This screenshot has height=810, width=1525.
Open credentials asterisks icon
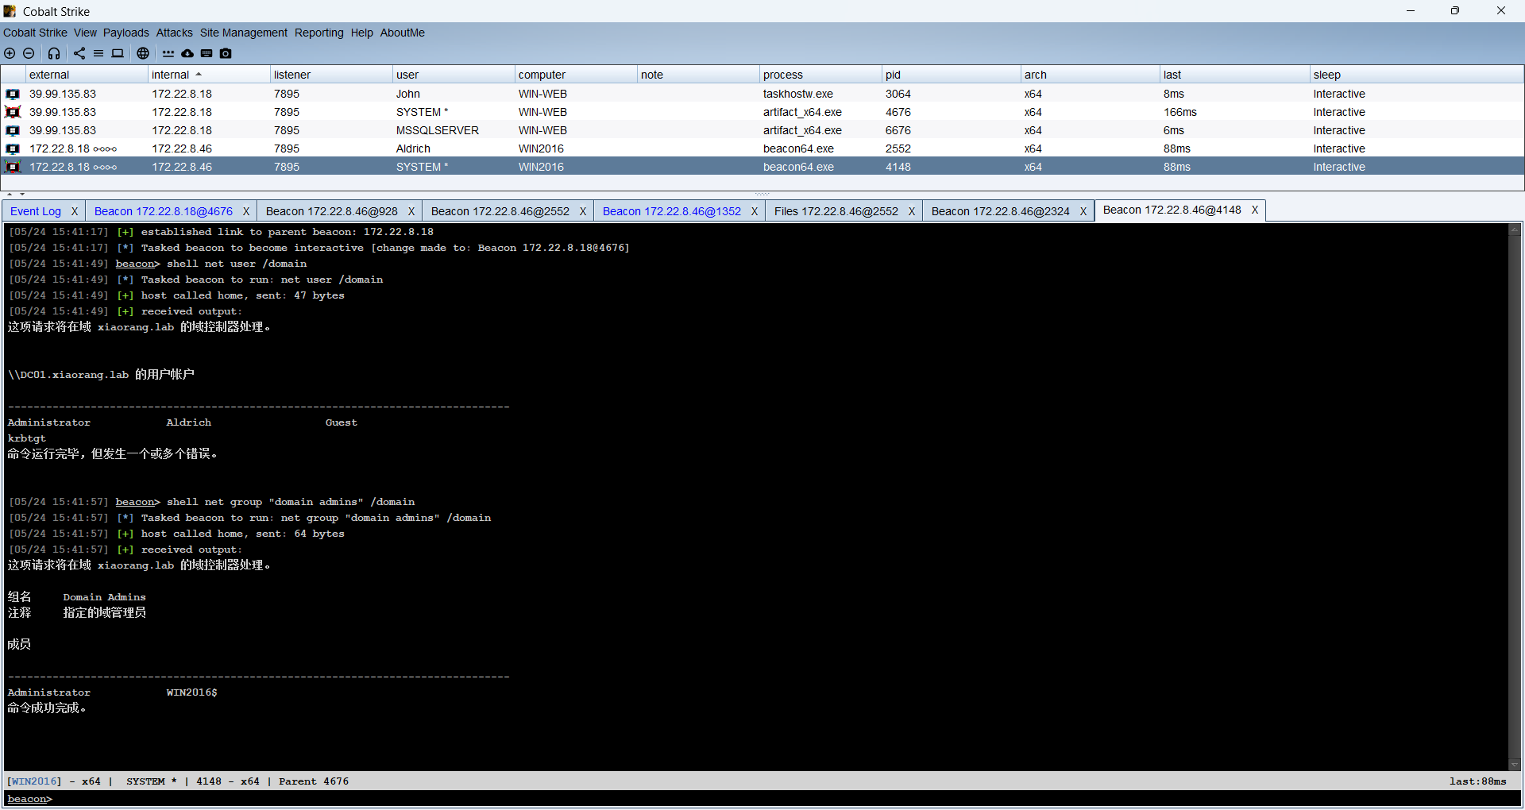pos(168,53)
